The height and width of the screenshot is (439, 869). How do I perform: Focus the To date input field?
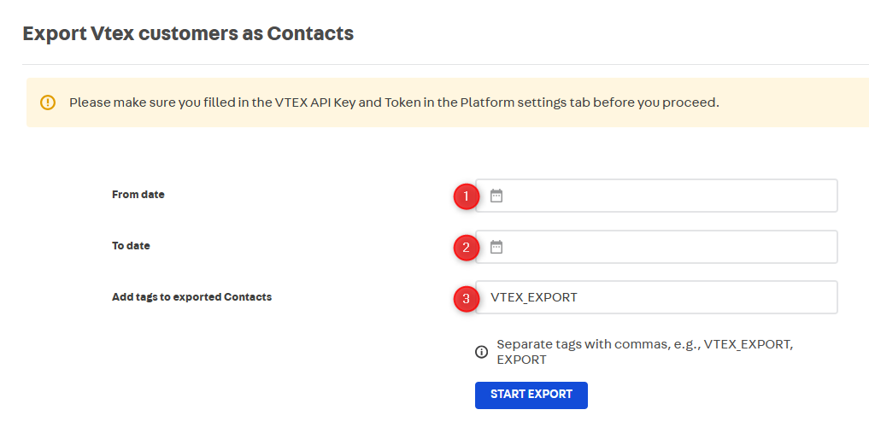click(x=656, y=247)
